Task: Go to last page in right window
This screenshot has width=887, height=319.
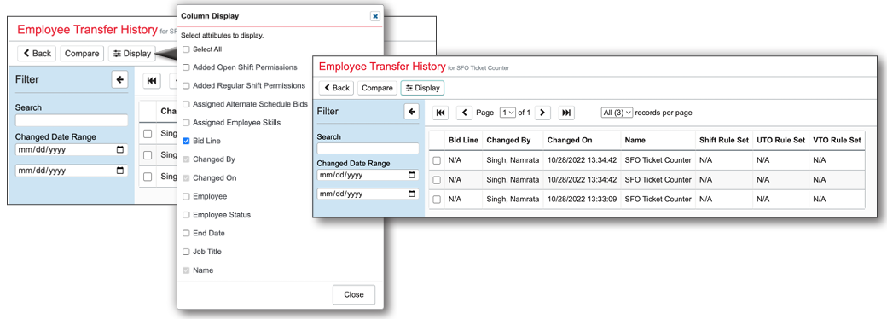Action: tap(566, 113)
